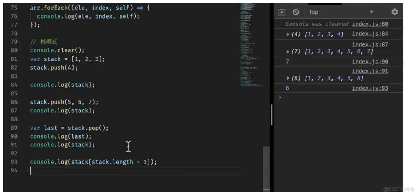
Task: Click the logged value 6 in console
Action: pyautogui.click(x=288, y=88)
